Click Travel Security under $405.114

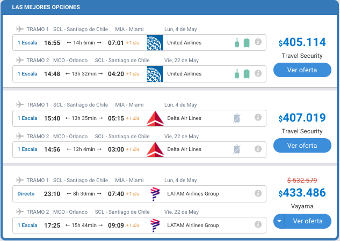tap(302, 56)
